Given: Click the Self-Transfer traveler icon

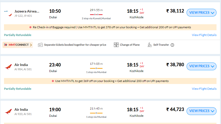Looking at the screenshot, I should click(x=150, y=45).
